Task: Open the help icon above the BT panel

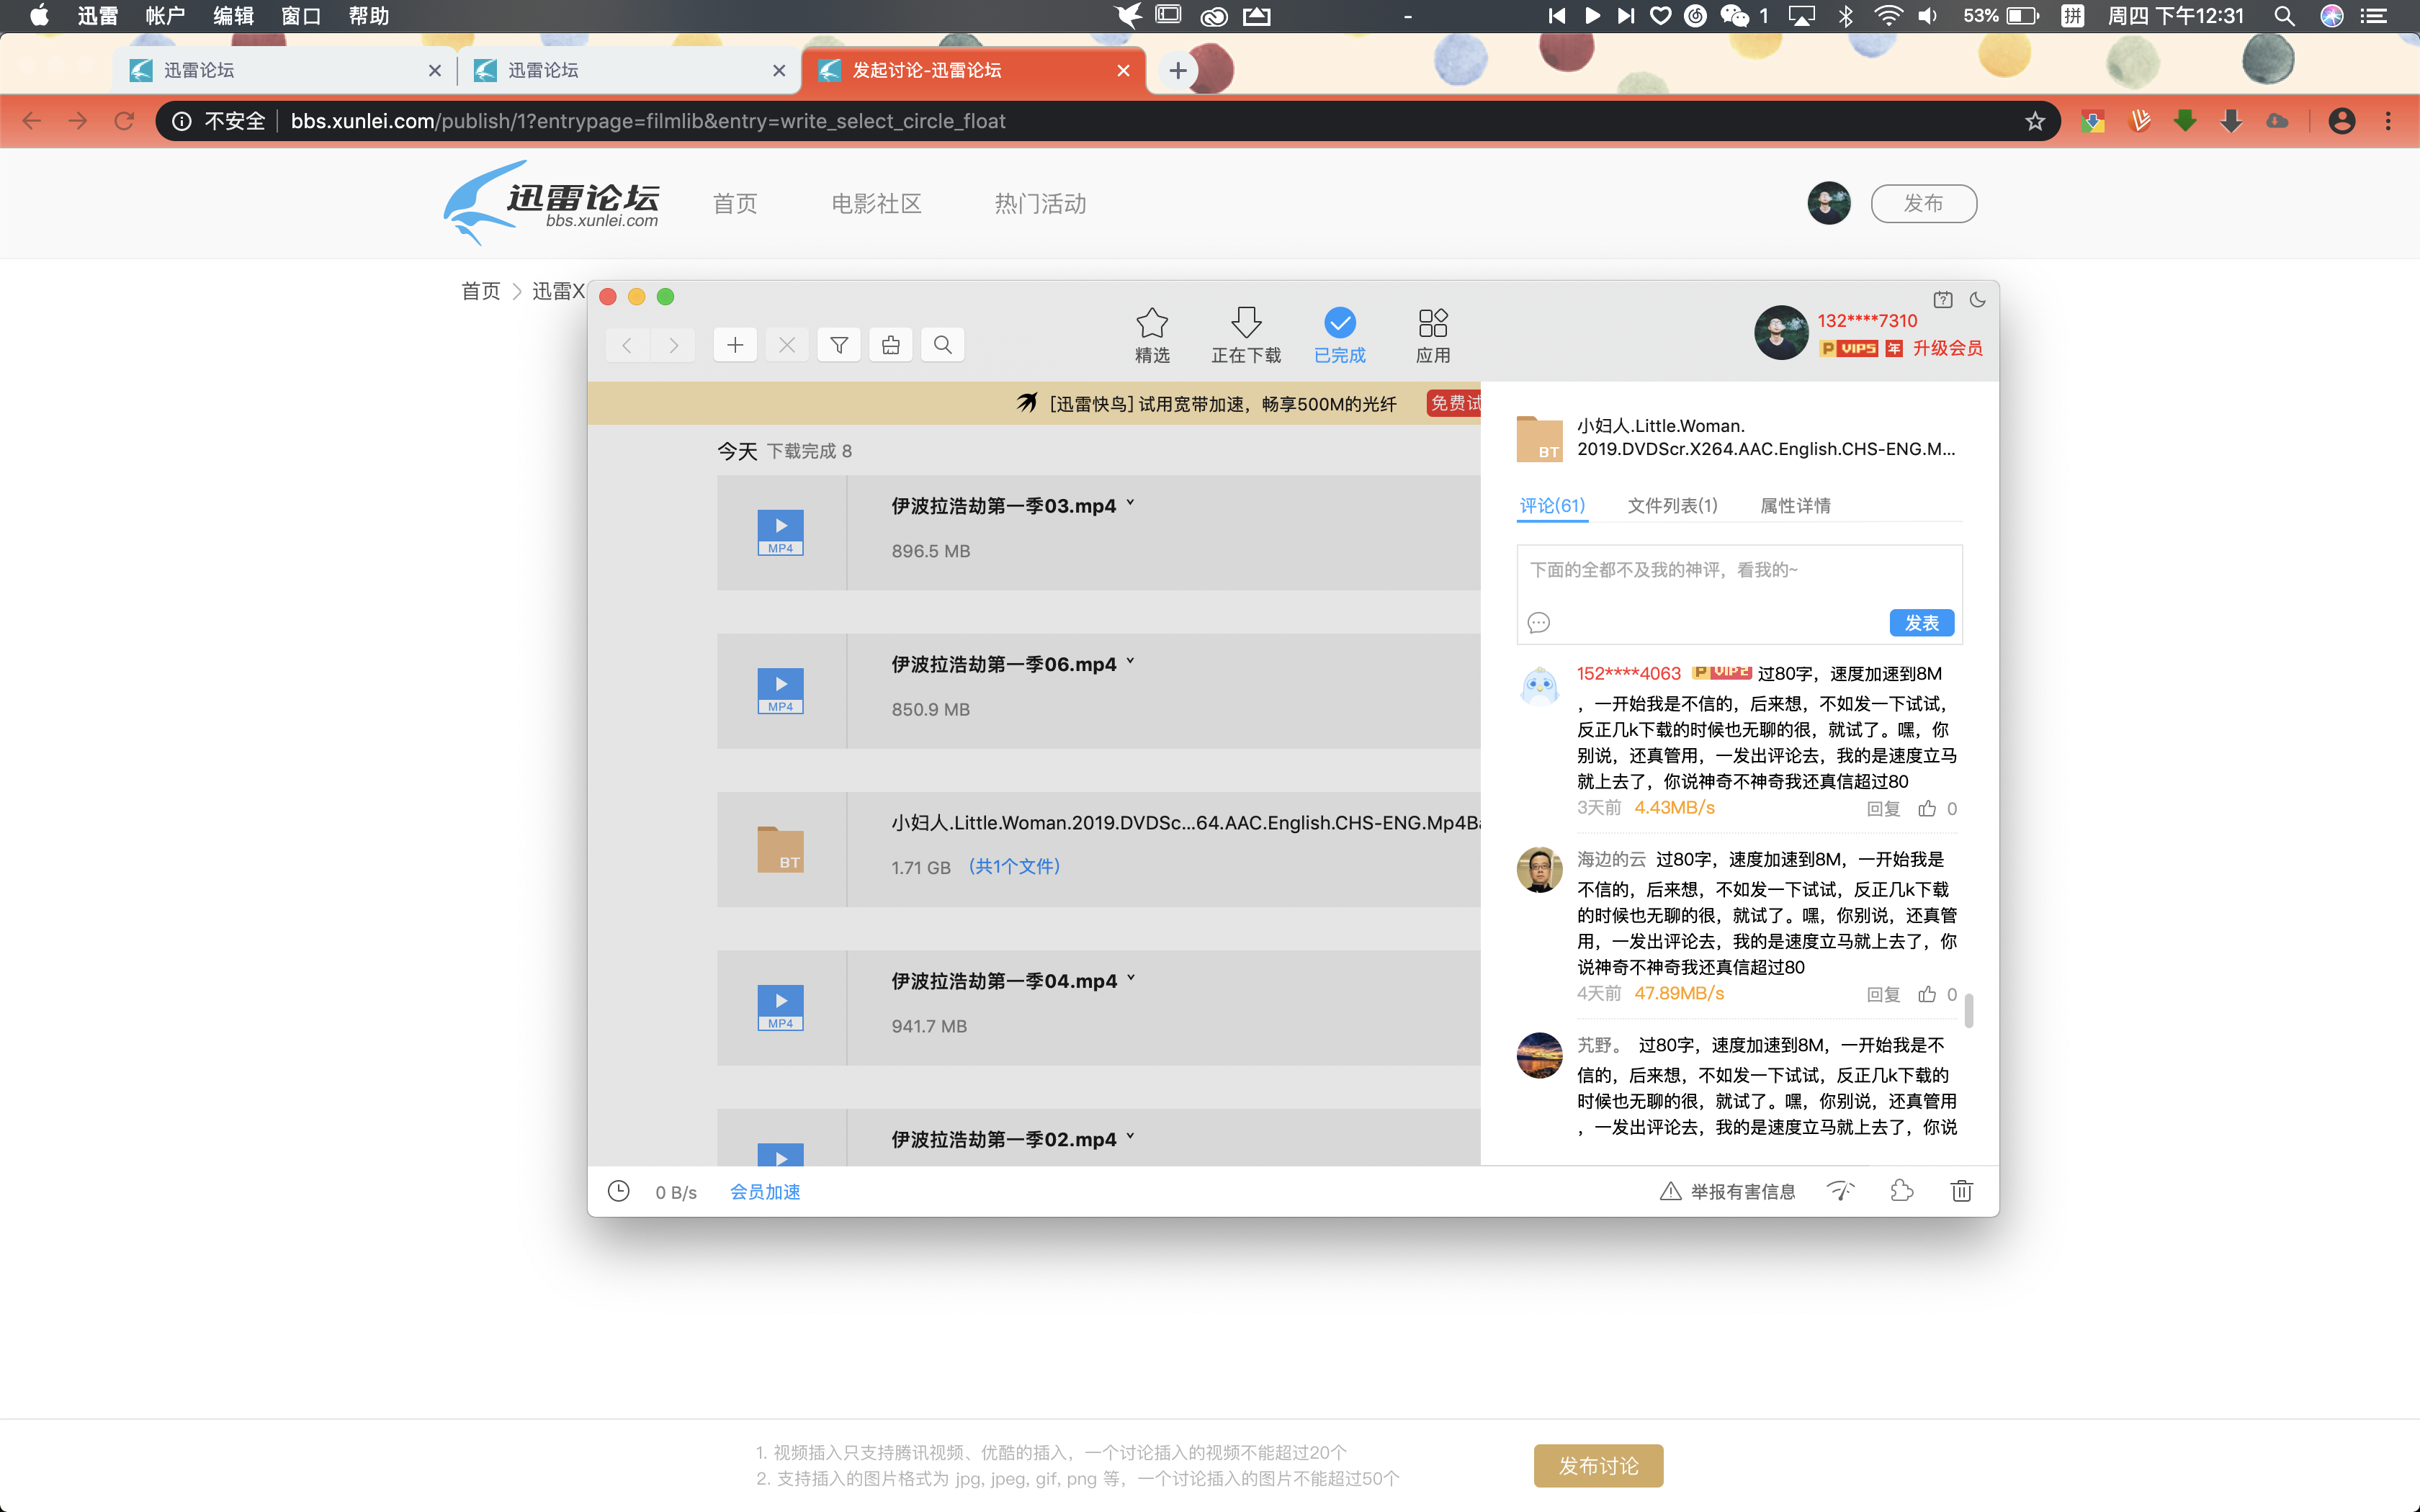Action: [1942, 299]
